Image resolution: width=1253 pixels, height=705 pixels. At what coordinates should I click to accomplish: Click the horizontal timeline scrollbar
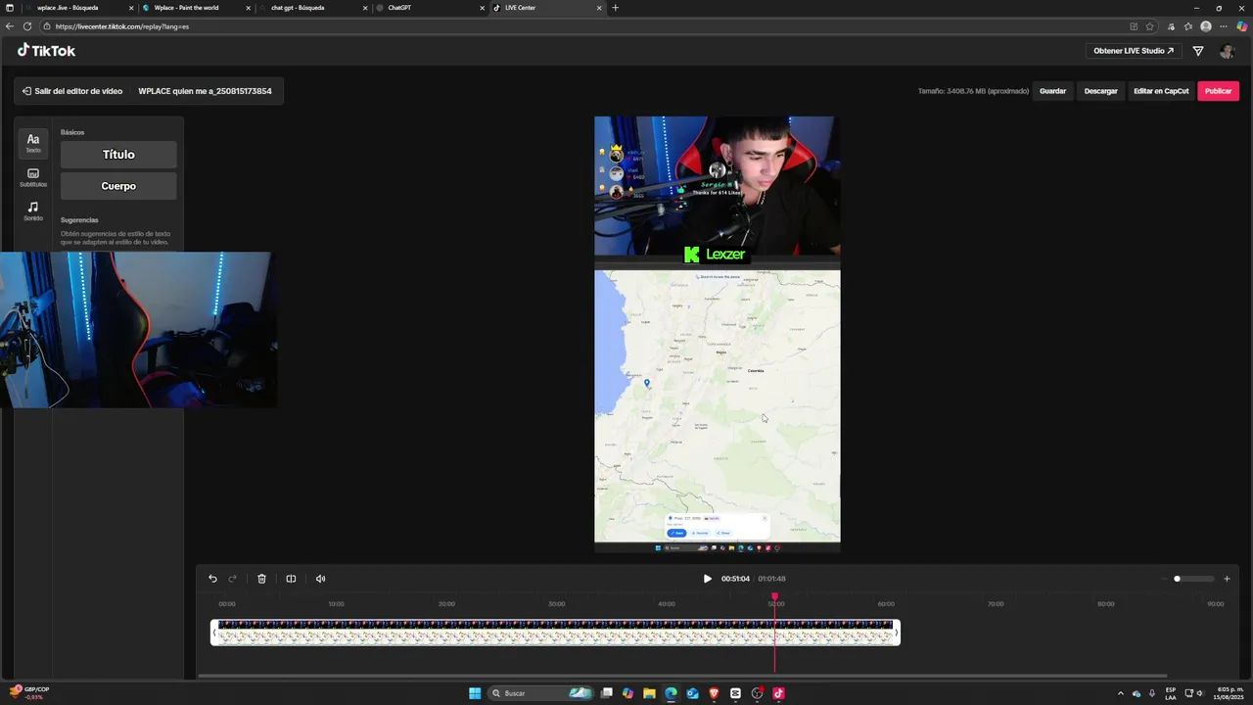pos(683,676)
